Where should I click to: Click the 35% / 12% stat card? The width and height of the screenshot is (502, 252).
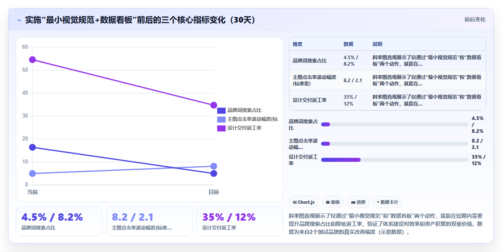click(240, 221)
